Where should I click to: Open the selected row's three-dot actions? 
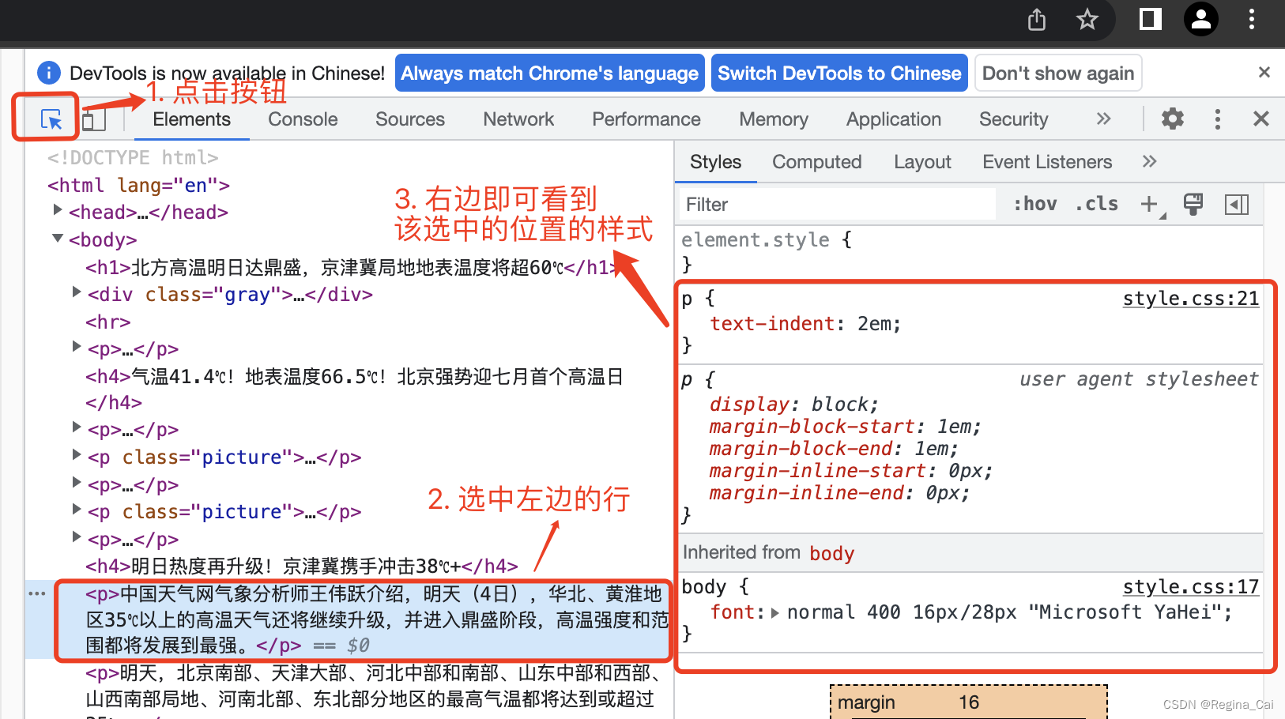pos(37,593)
